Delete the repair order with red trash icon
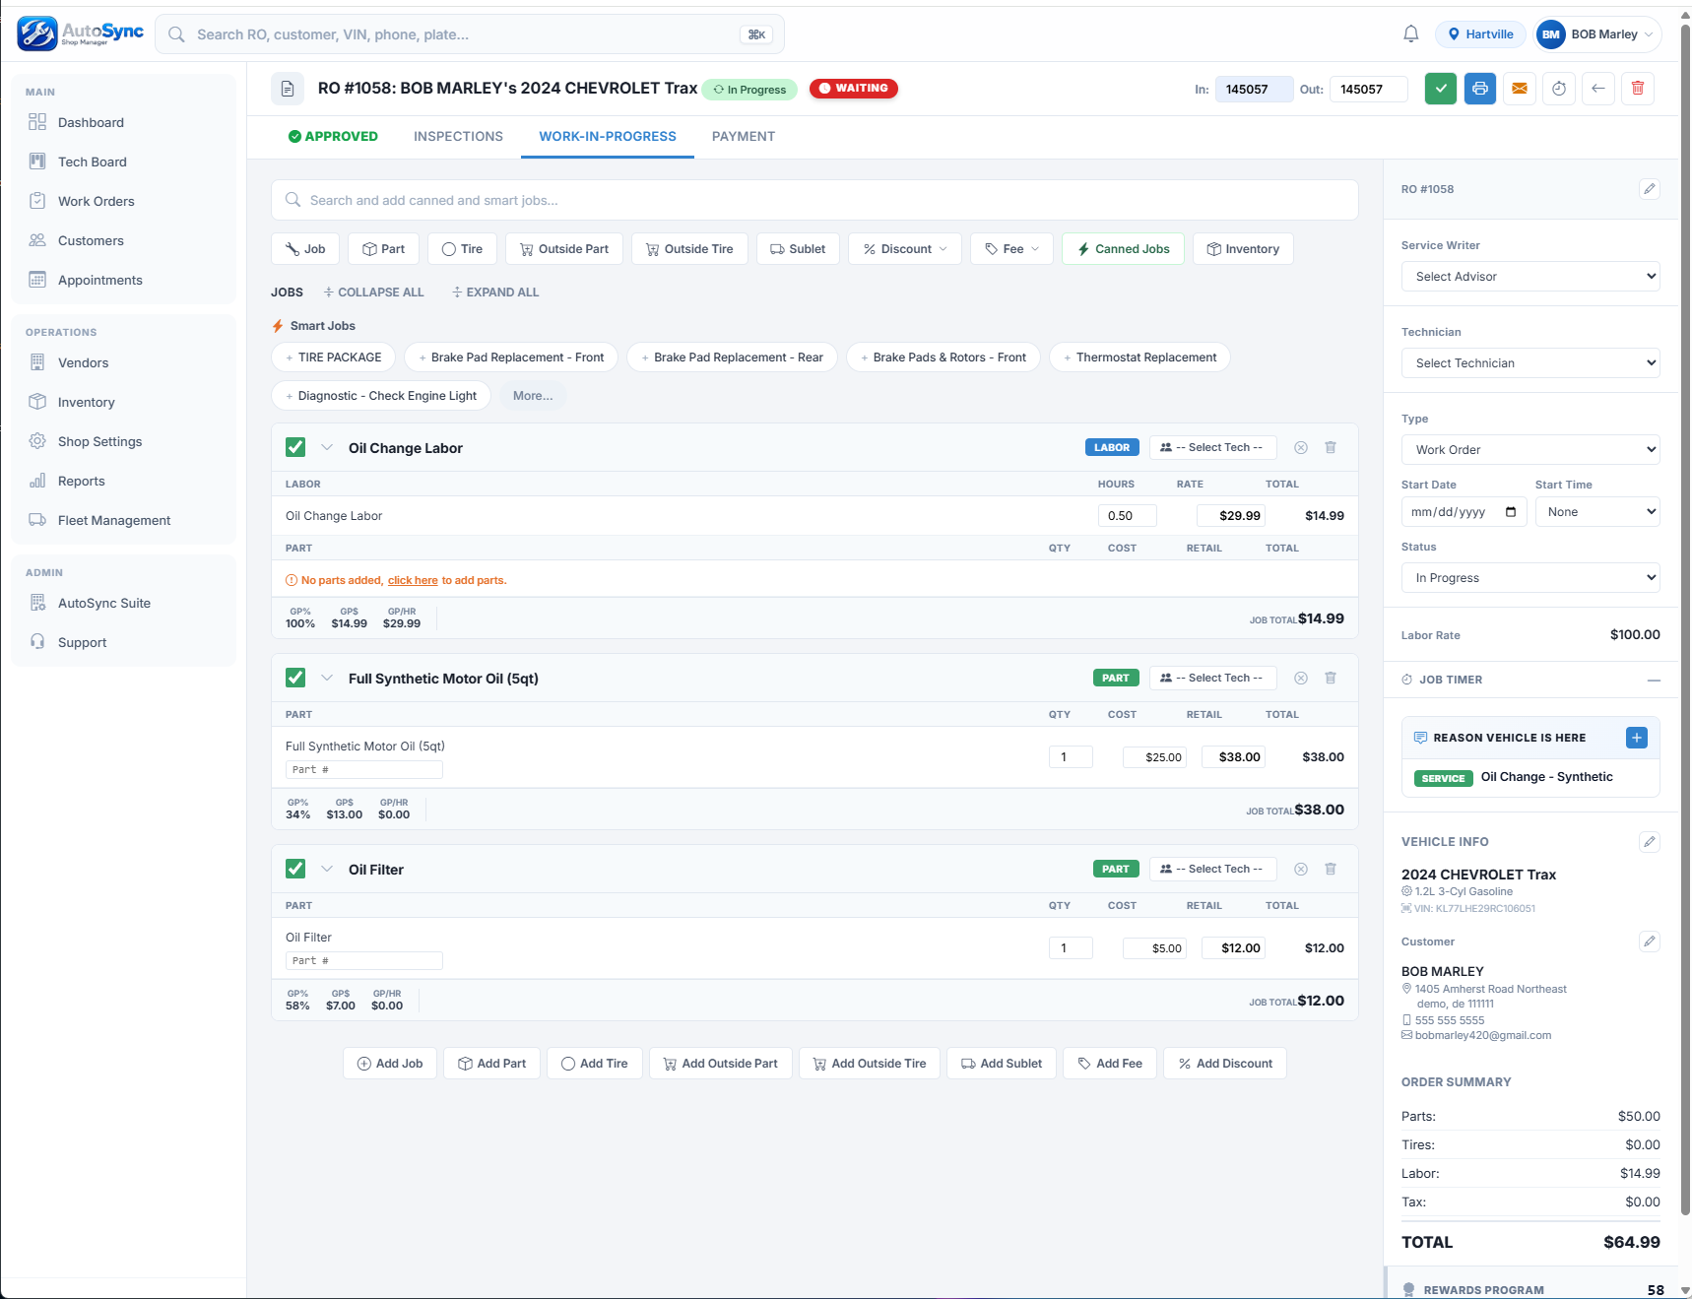Image resolution: width=1692 pixels, height=1299 pixels. (x=1638, y=89)
